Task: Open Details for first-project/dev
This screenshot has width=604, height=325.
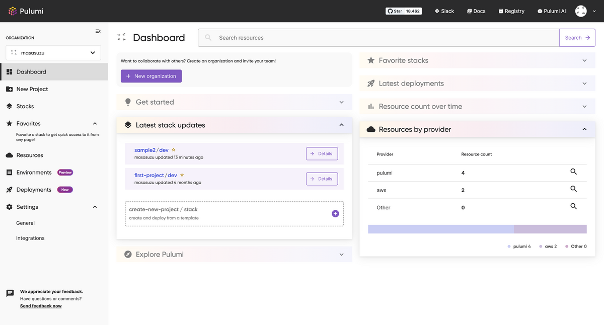Action: [322, 179]
